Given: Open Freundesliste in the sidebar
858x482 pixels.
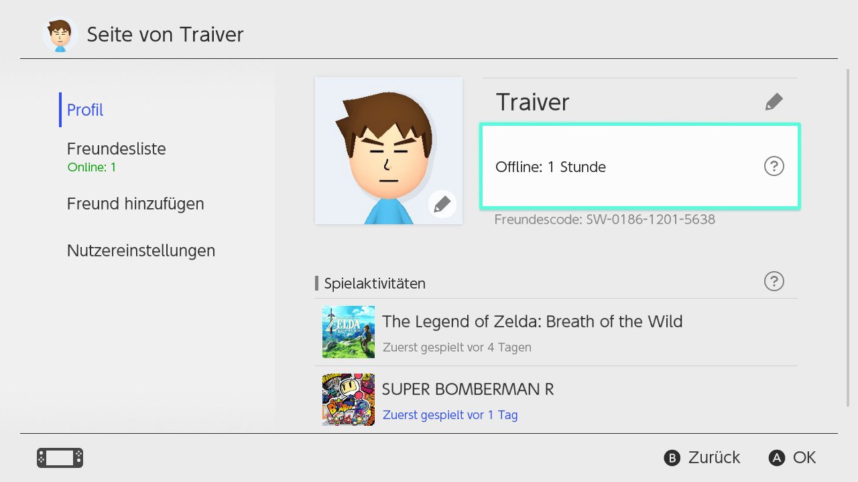Looking at the screenshot, I should click(117, 149).
